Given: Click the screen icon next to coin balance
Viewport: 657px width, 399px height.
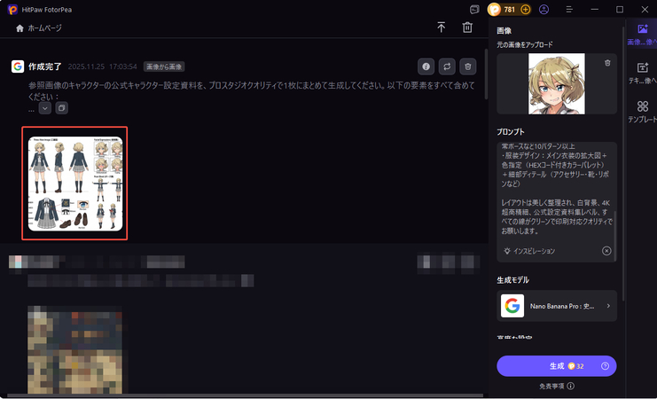Looking at the screenshot, I should click(x=474, y=9).
